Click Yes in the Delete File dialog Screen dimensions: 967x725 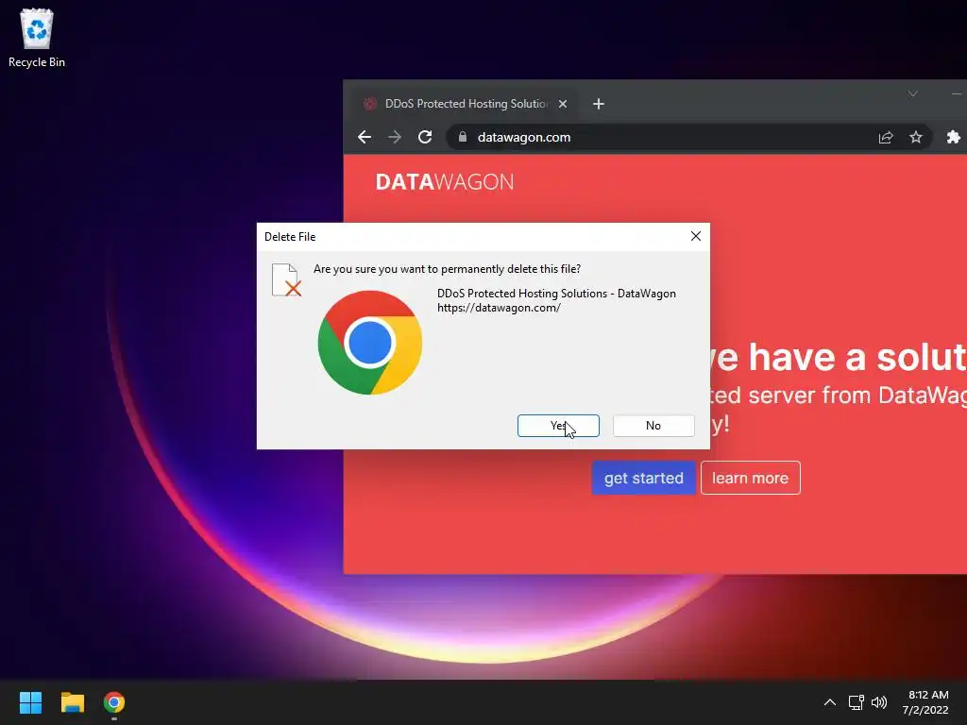(558, 426)
